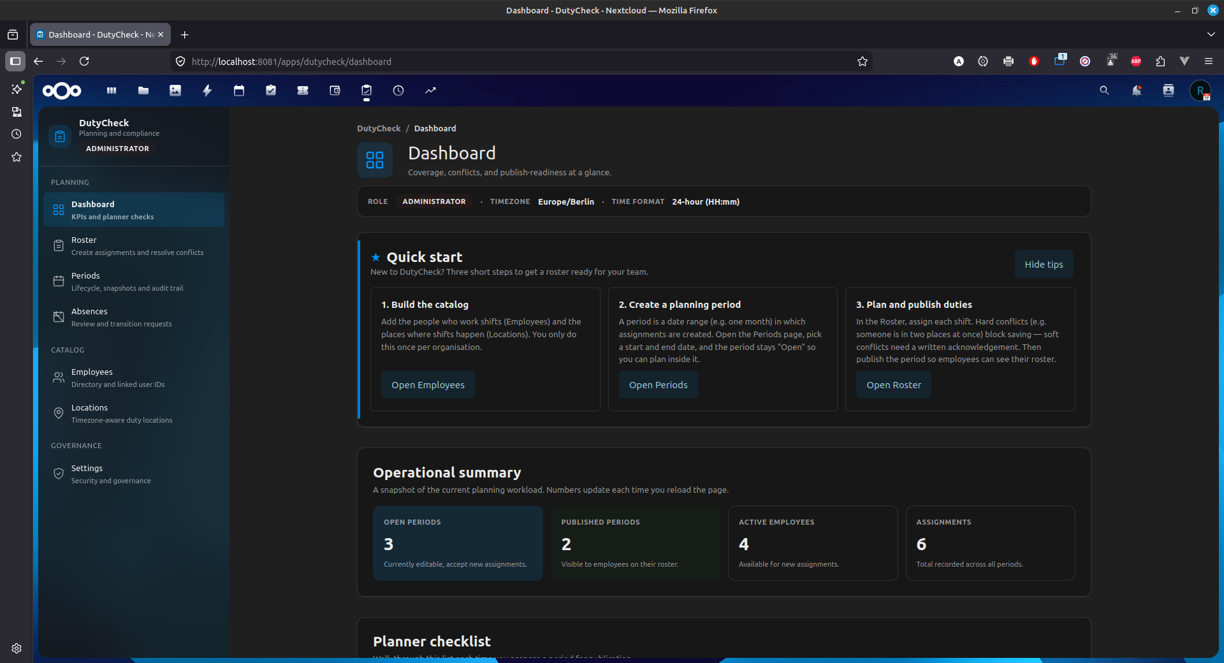1224x663 pixels.
Task: Open the active DutyCheck clipboard app icon
Action: (367, 91)
